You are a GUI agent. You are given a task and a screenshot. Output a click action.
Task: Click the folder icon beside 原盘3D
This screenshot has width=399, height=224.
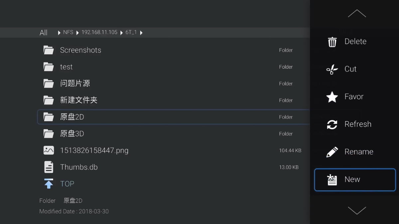coord(49,133)
